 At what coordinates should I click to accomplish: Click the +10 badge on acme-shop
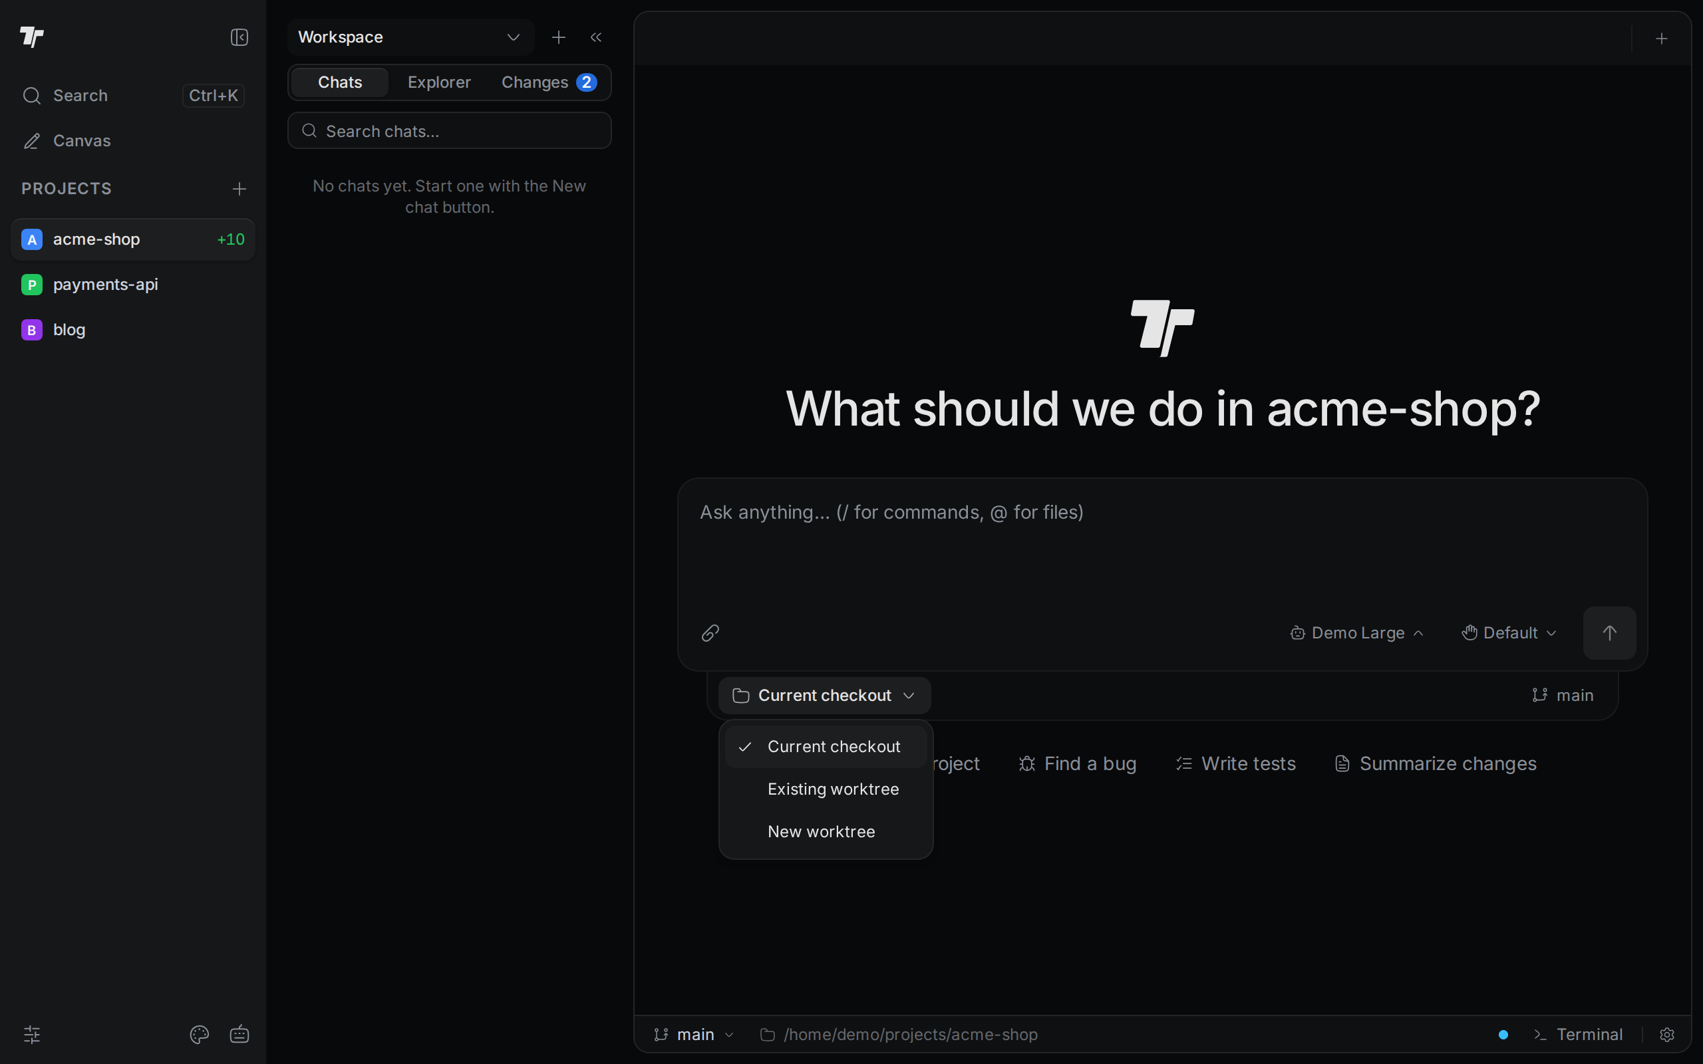pyautogui.click(x=230, y=239)
